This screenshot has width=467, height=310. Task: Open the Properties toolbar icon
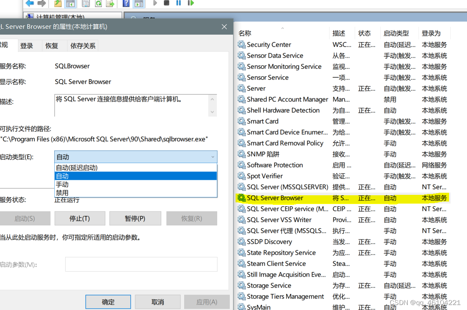pyautogui.click(x=86, y=3)
